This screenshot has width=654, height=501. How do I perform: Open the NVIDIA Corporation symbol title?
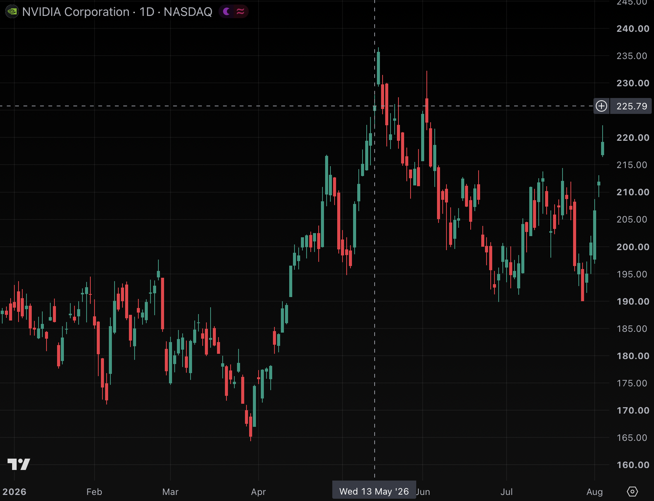117,12
